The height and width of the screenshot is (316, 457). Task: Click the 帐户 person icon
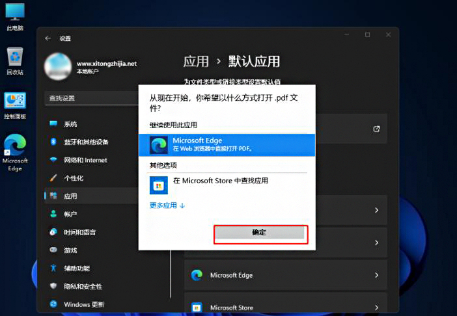click(53, 214)
